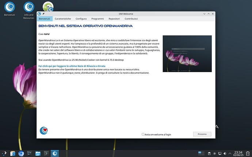Open the clipboard tray icon
252x157 pixels.
click(x=209, y=153)
